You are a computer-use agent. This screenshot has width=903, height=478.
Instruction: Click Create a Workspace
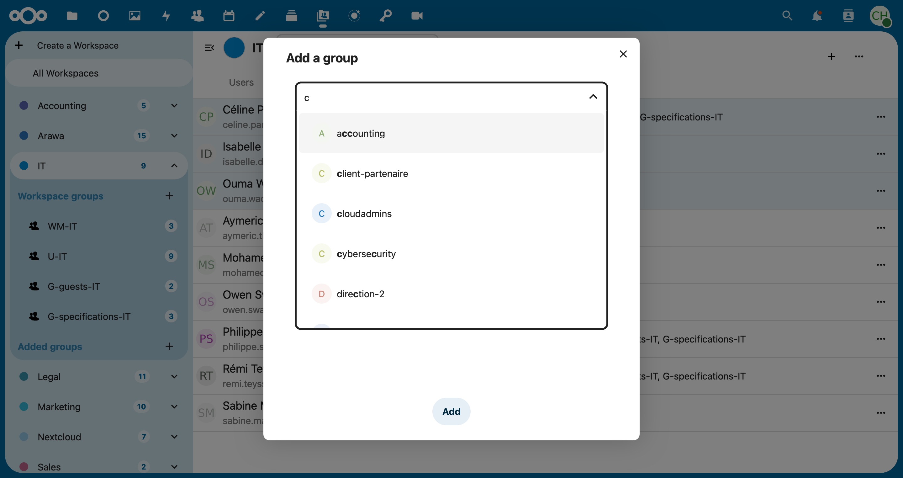click(77, 45)
